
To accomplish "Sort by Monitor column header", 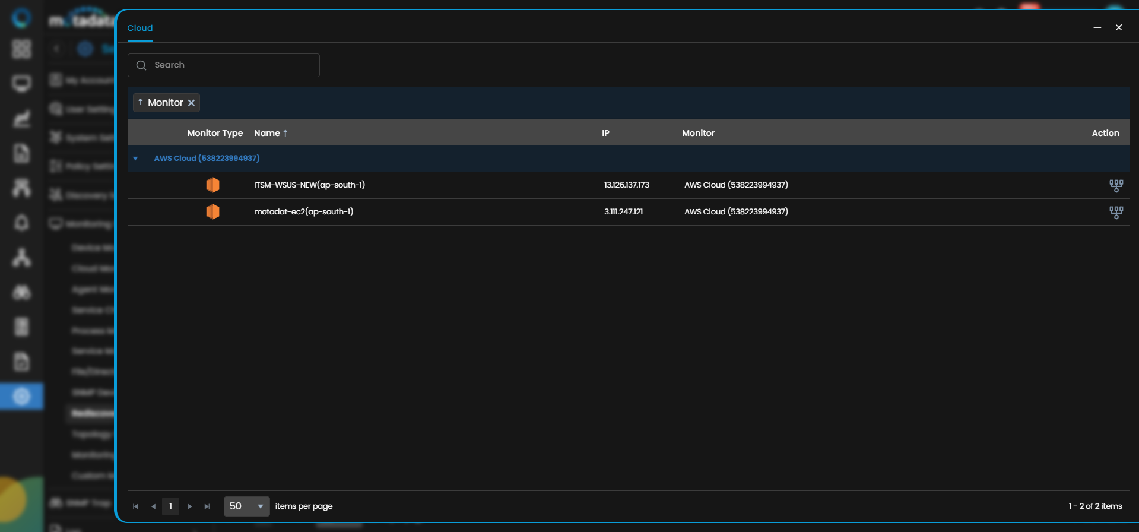I will 698,133.
